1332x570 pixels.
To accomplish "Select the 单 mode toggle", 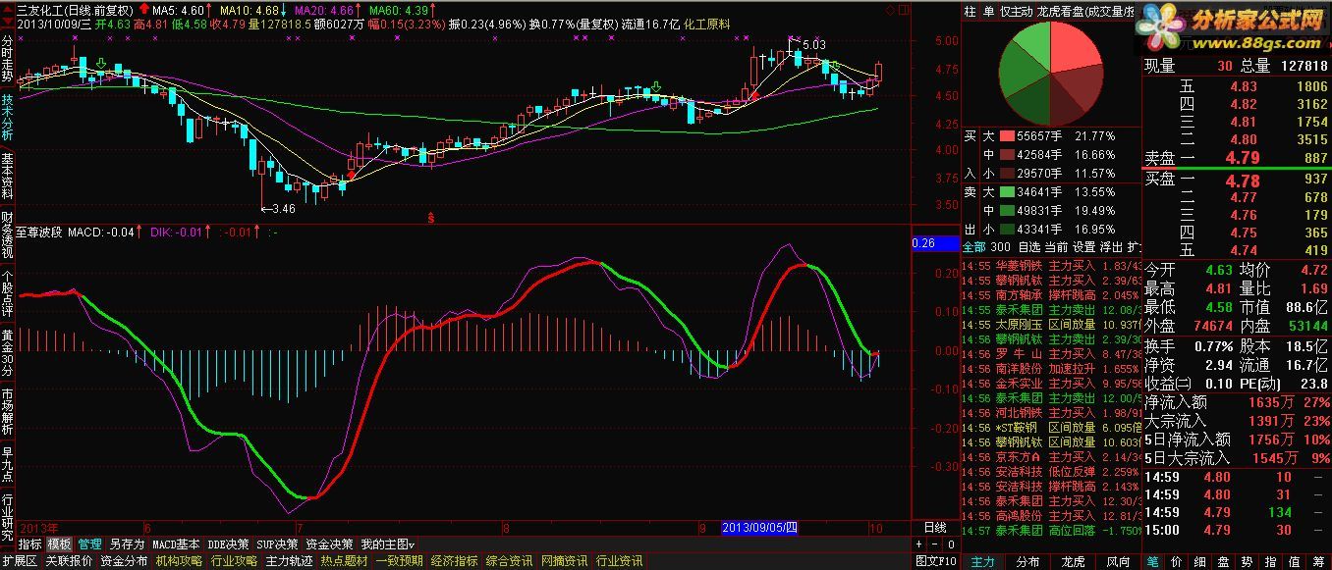I will (989, 11).
